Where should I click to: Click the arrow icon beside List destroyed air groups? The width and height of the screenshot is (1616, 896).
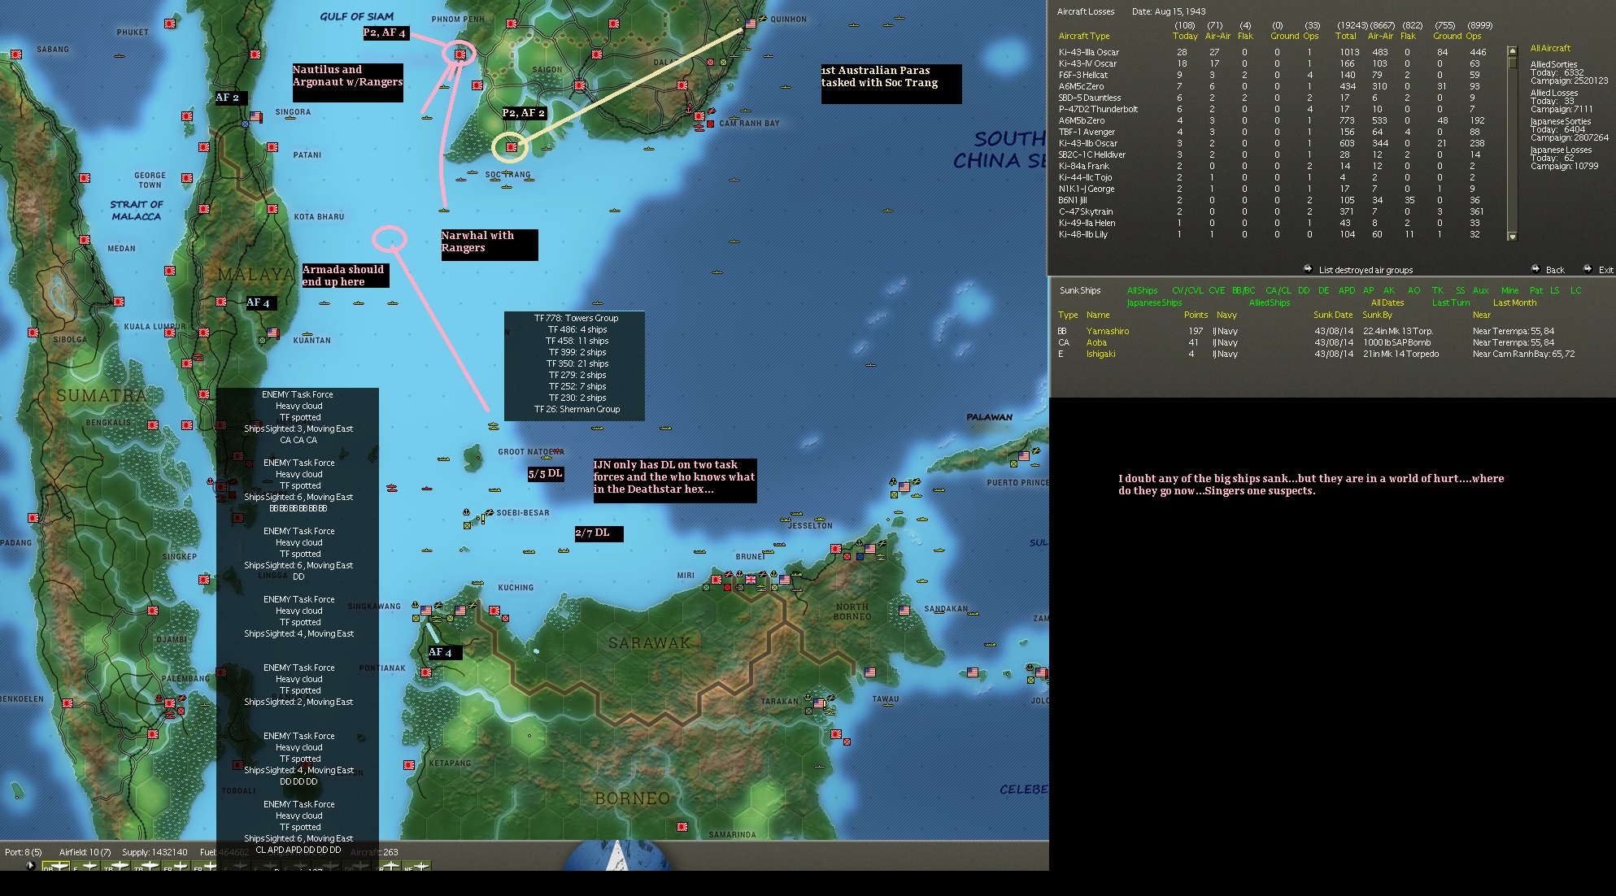click(x=1308, y=269)
